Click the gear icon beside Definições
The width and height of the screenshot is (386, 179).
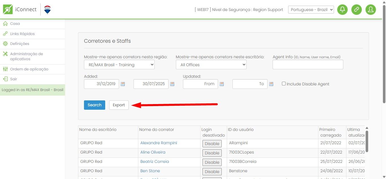tap(5, 44)
